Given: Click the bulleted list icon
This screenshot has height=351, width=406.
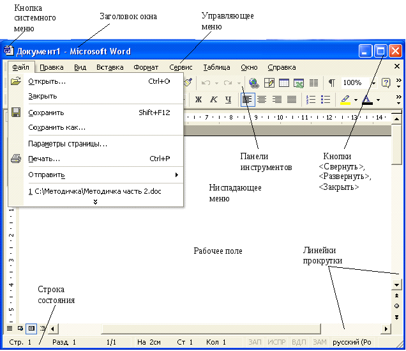Looking at the screenshot, I should pyautogui.click(x=326, y=99).
